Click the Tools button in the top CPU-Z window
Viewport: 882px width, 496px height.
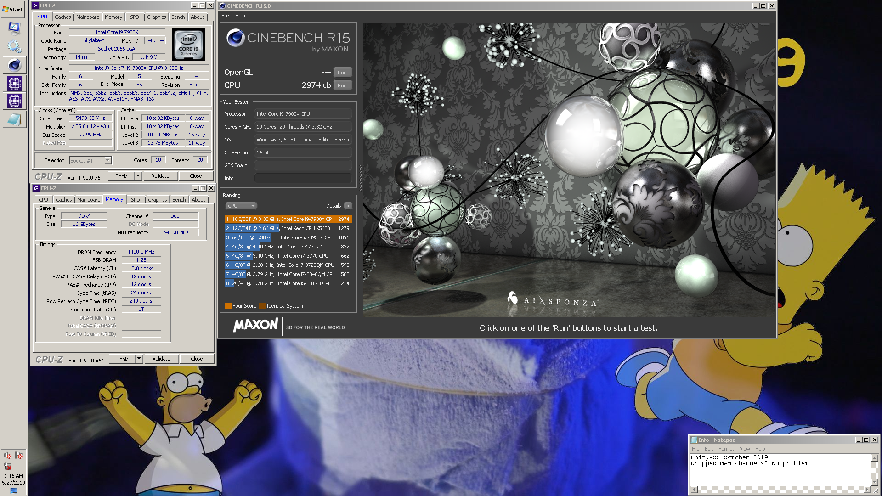click(x=121, y=176)
